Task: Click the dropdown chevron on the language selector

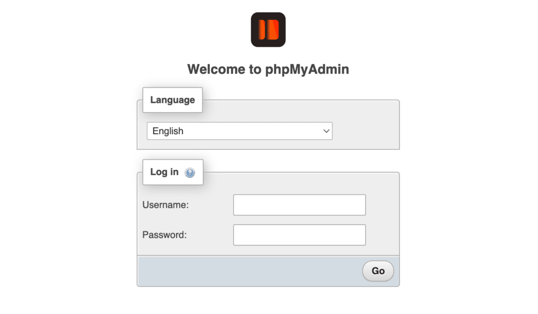Action: [x=326, y=130]
